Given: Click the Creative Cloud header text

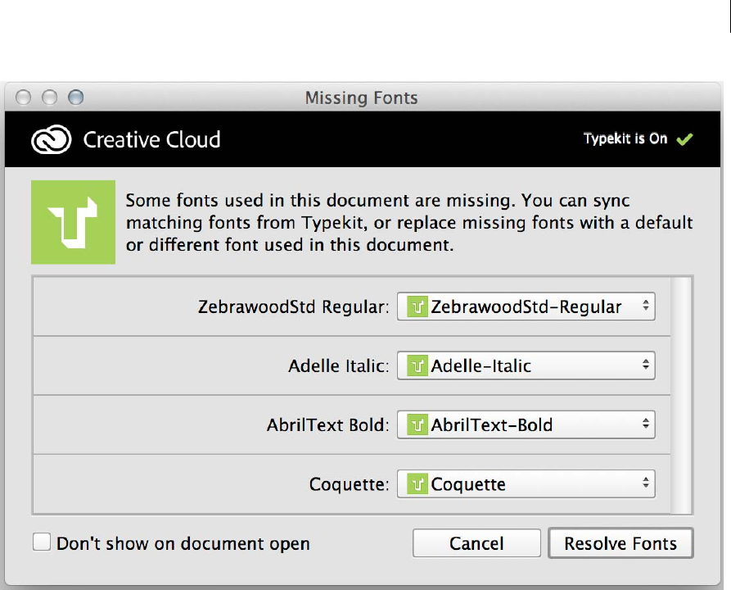Looking at the screenshot, I should pyautogui.click(x=151, y=139).
